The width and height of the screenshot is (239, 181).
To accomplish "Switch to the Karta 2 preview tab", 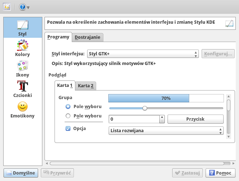I will pos(86,85).
